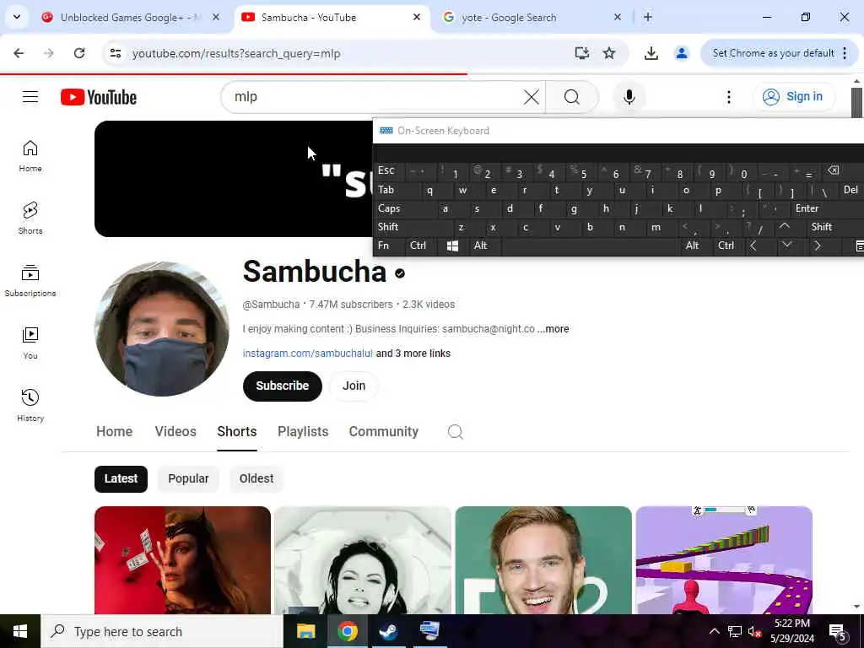Open the channel Community tab
Image resolution: width=864 pixels, height=648 pixels.
384,431
